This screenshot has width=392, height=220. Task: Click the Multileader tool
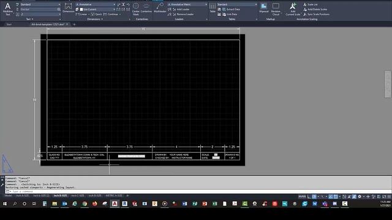pos(160,8)
